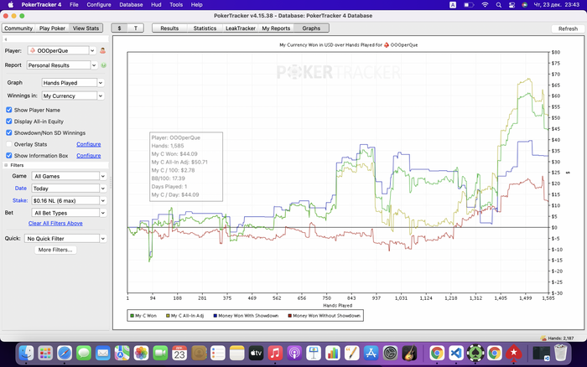Open Photos from the Dock
587x367 pixels.
pyautogui.click(x=141, y=353)
